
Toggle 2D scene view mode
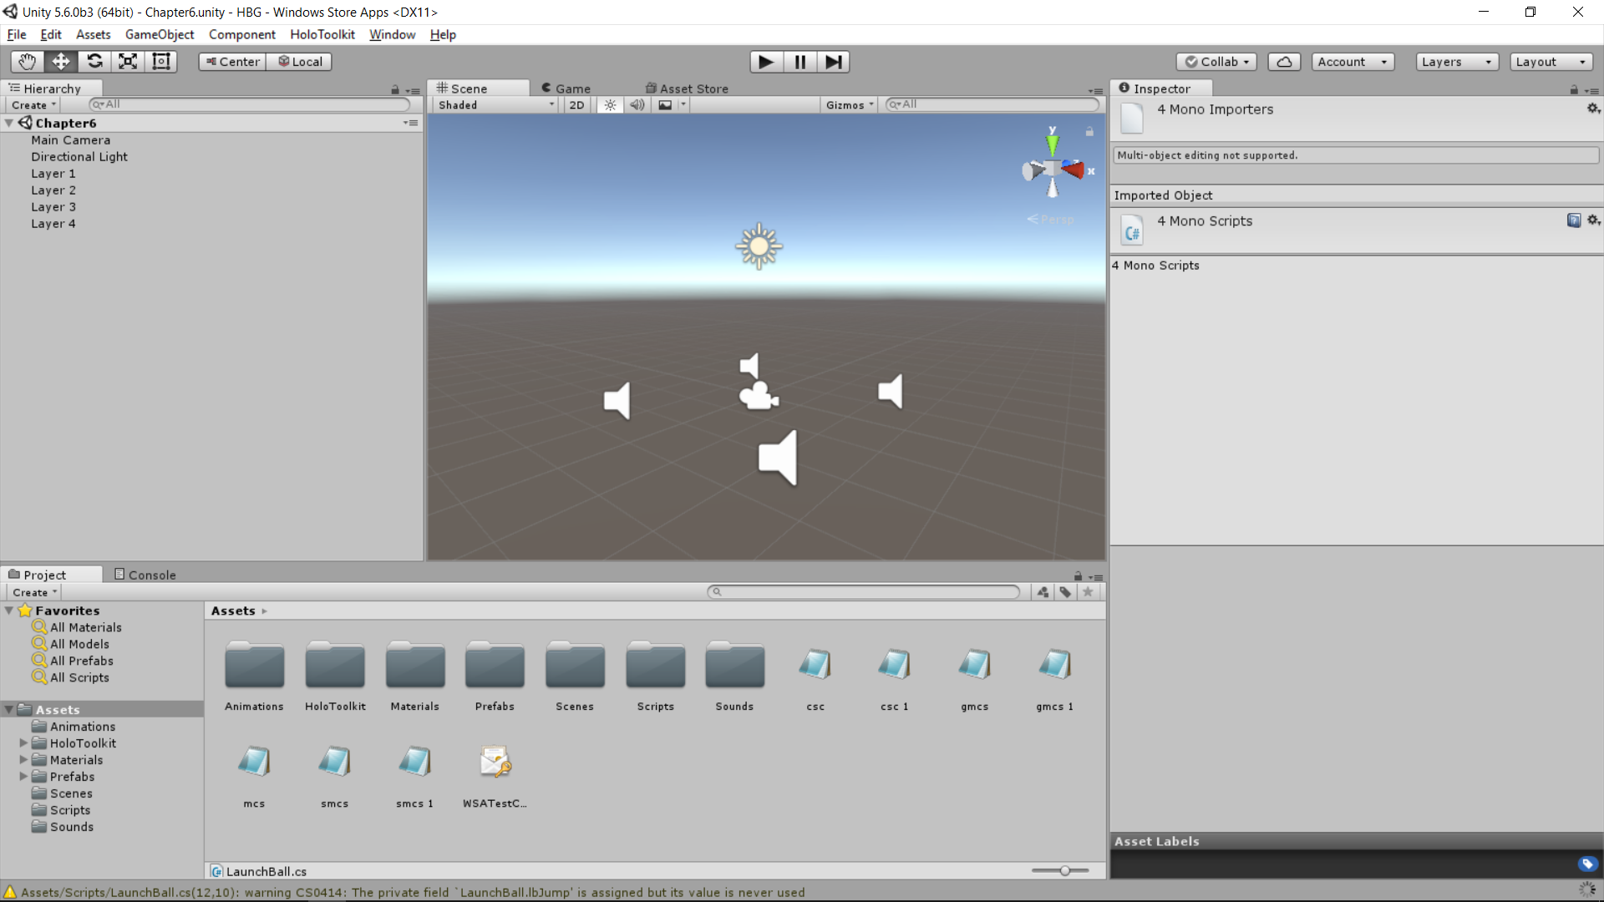(x=576, y=105)
